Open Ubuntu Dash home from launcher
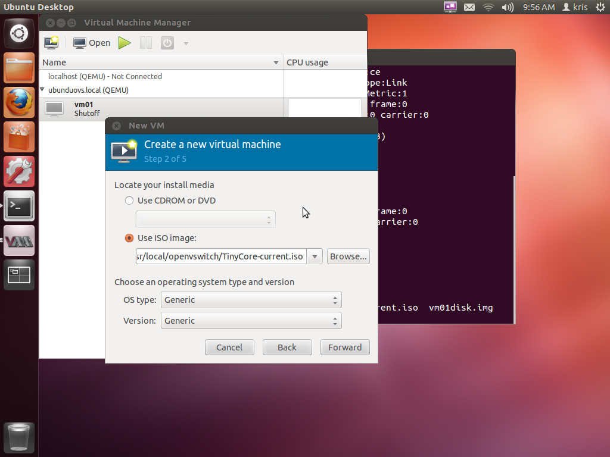 point(19,33)
